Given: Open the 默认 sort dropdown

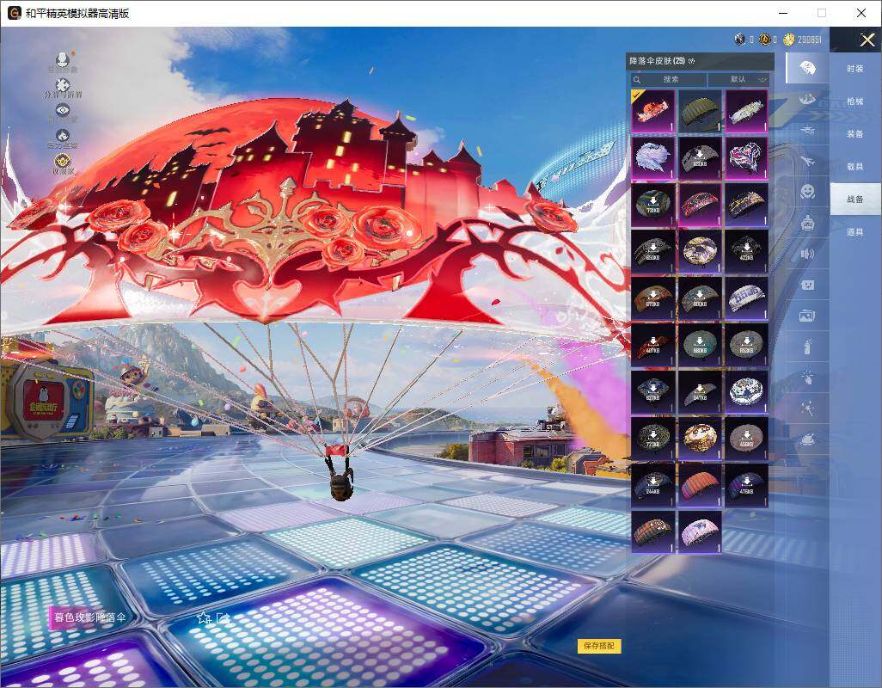Looking at the screenshot, I should pyautogui.click(x=739, y=79).
